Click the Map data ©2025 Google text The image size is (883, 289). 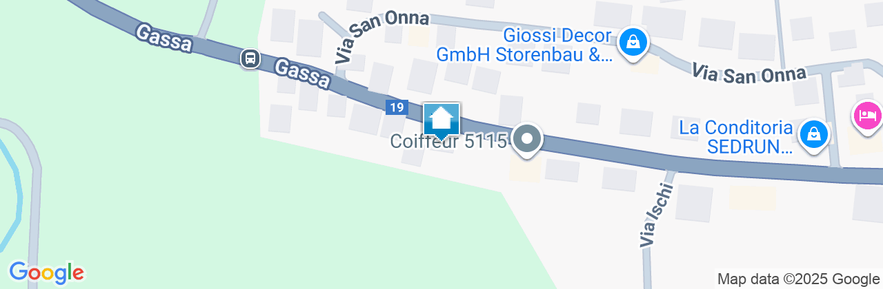pyautogui.click(x=797, y=279)
